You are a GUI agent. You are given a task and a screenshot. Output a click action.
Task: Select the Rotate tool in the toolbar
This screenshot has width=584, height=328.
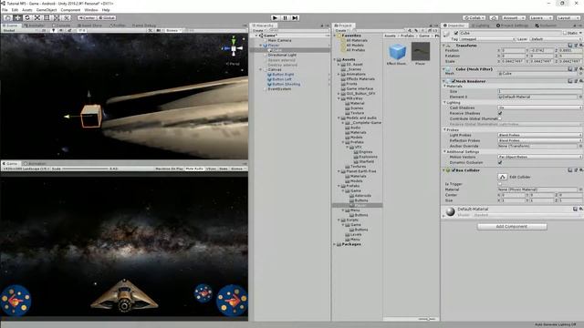[27, 17]
